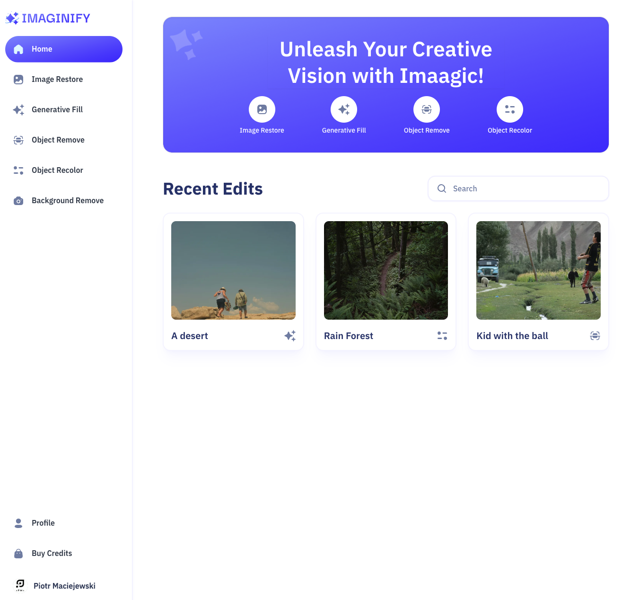Click scan icon on Kid with the ball card
Image resolution: width=631 pixels, height=600 pixels.
tap(595, 336)
